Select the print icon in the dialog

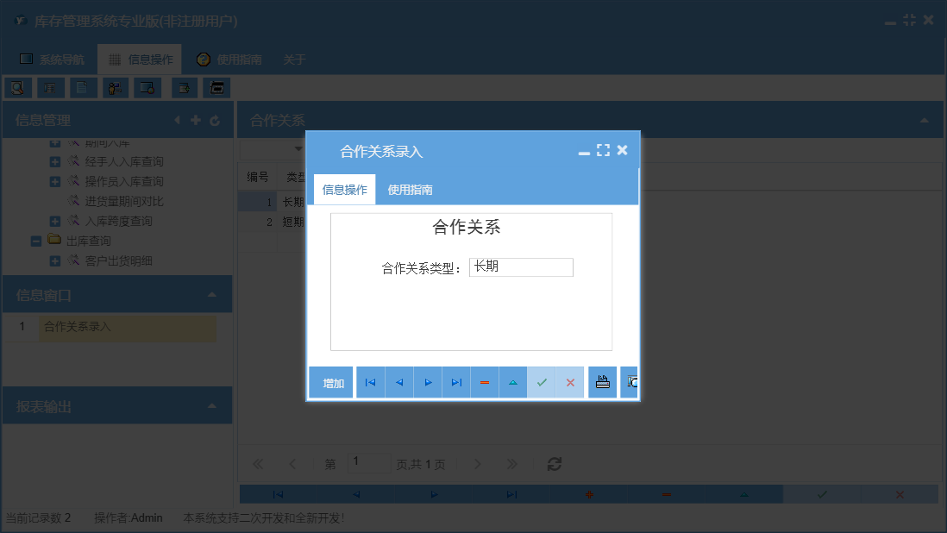click(601, 381)
